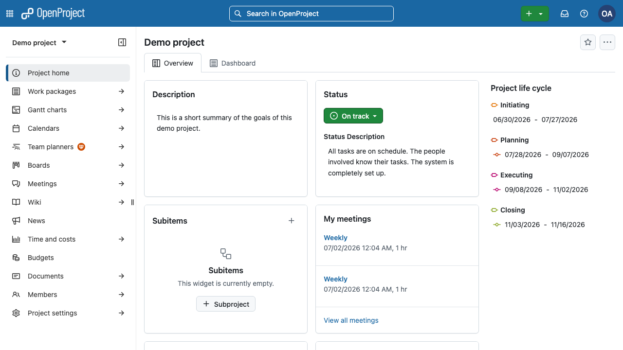This screenshot has width=623, height=350.
Task: Click the Calendars icon
Action: pos(16,128)
